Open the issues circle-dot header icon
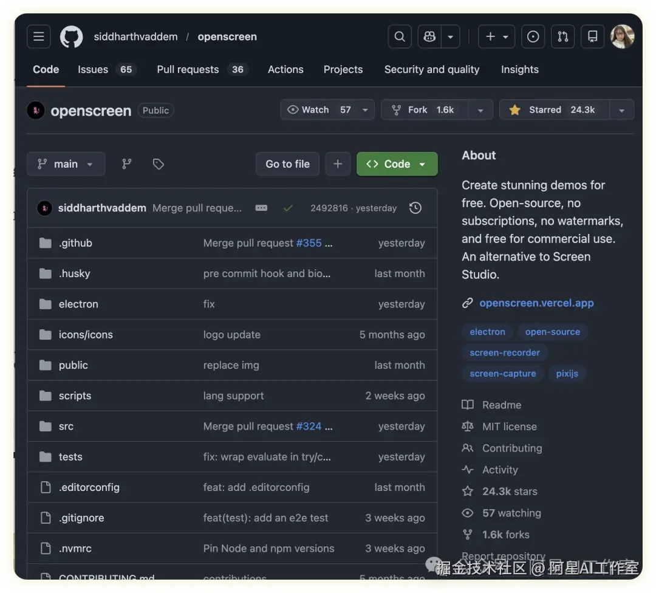The image size is (656, 593). [x=533, y=37]
